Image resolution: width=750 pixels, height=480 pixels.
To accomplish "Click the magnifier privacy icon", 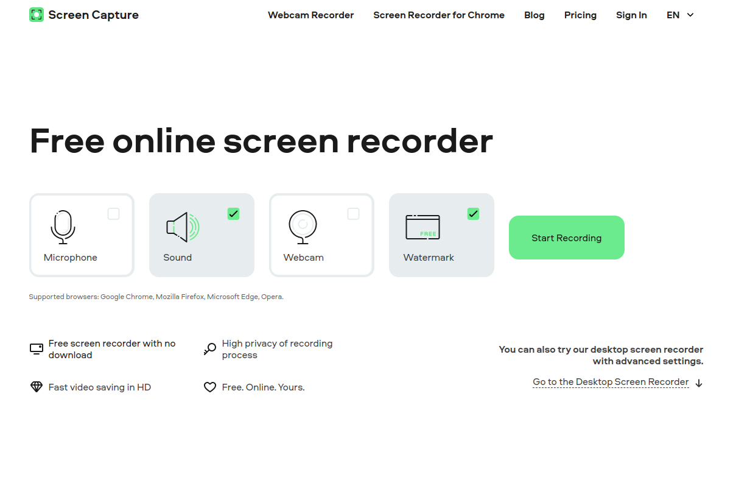I will coord(209,348).
